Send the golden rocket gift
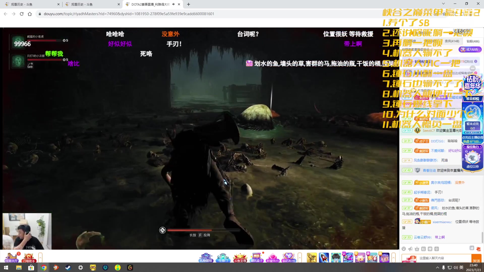484x272 pixels. 312,257
